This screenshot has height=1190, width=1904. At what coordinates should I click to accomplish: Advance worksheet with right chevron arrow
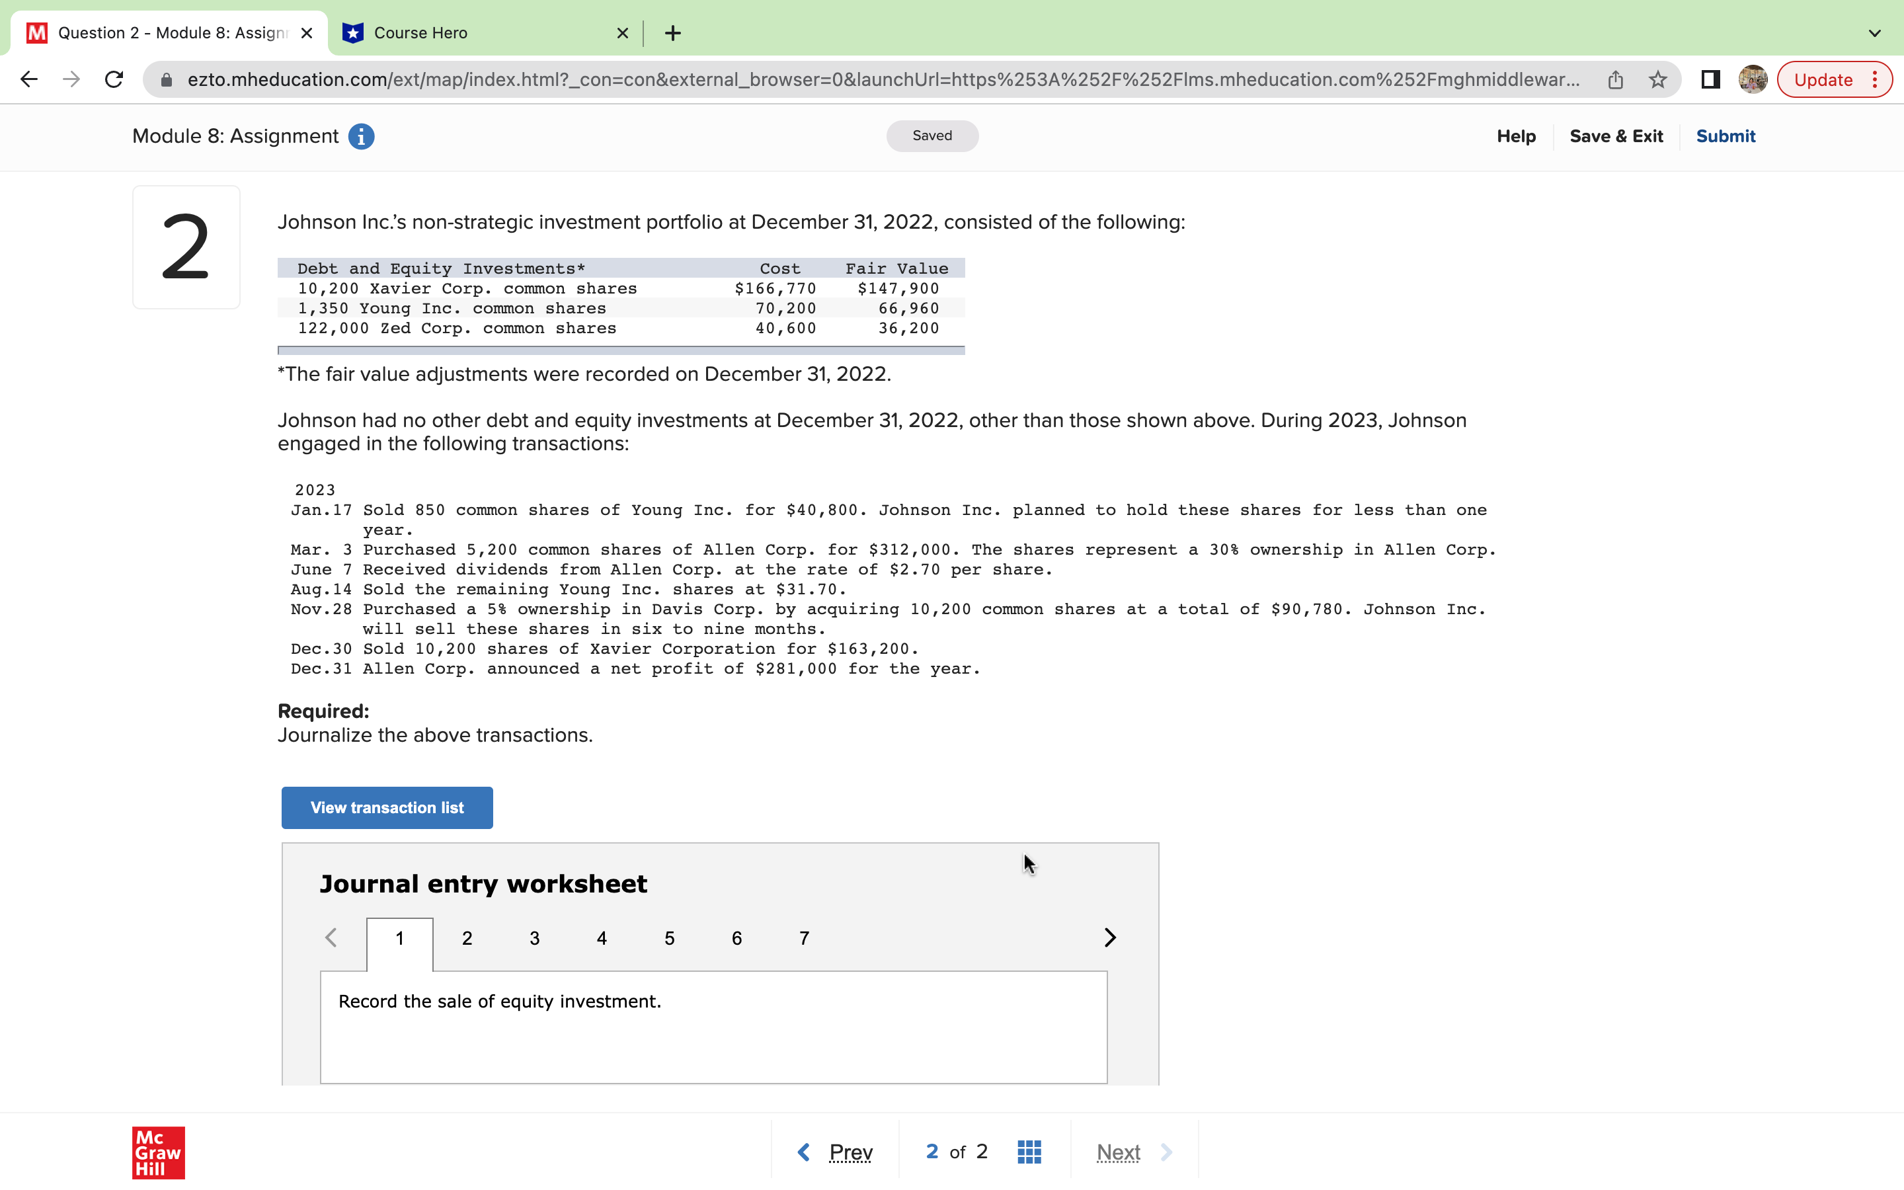[x=1109, y=937]
